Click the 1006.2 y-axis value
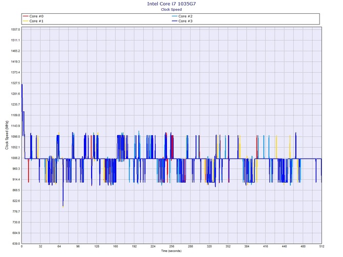343x257 pixels. point(15,158)
